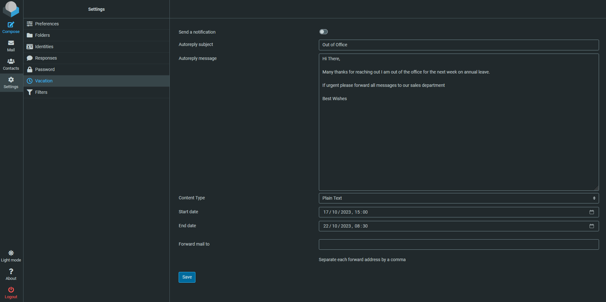
Task: Click inside the Autoreply message textarea
Action: (x=458, y=122)
